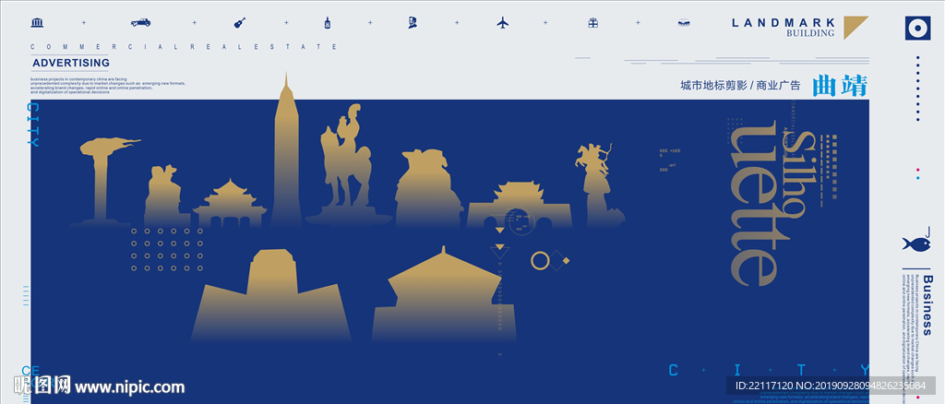Image resolution: width=945 pixels, height=404 pixels.
Task: Click the vertical 'CITY' text at left
Action: point(34,125)
